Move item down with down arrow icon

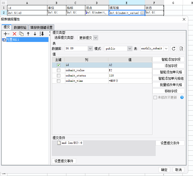click(35, 34)
